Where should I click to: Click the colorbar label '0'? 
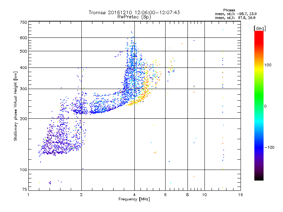(265, 106)
